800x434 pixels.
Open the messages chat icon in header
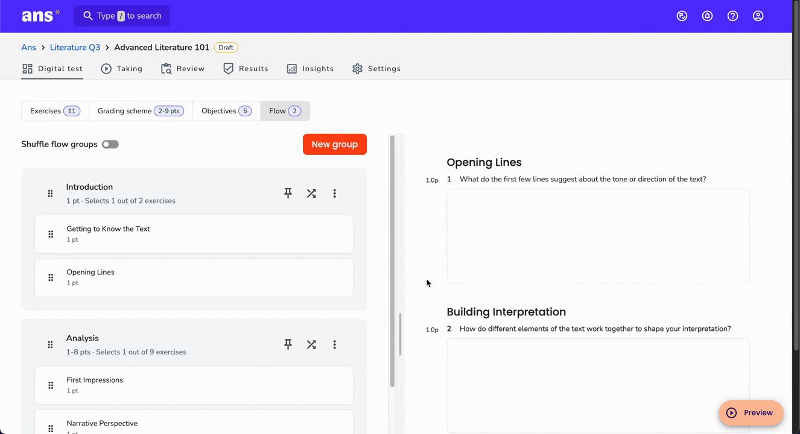click(x=682, y=16)
